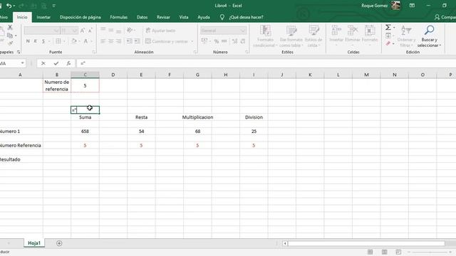Click the Fill down icon in Edición

(388, 36)
